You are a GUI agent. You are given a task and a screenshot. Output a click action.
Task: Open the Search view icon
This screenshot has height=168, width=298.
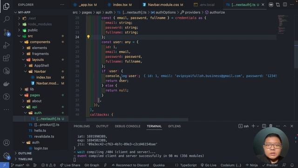(x=7, y=19)
